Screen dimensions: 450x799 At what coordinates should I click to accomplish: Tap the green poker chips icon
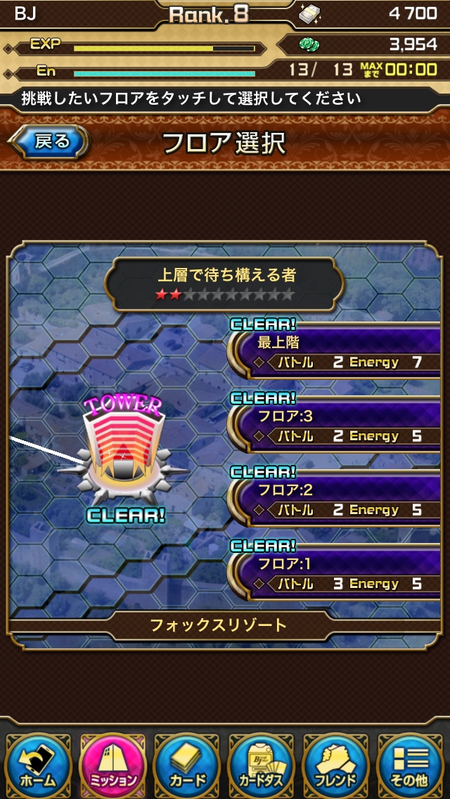pos(309,45)
